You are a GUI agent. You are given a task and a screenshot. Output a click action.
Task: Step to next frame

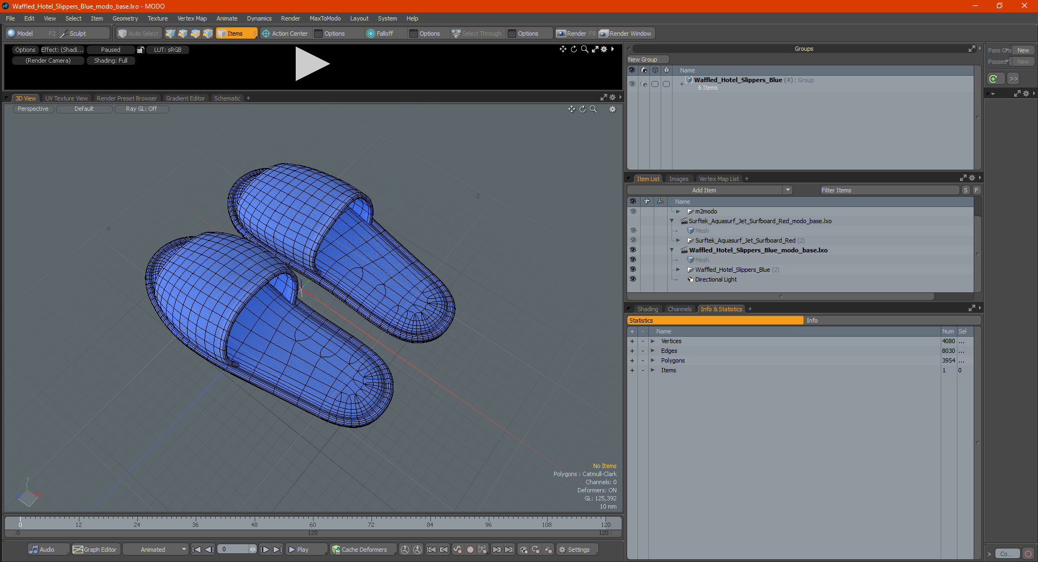[x=265, y=550]
